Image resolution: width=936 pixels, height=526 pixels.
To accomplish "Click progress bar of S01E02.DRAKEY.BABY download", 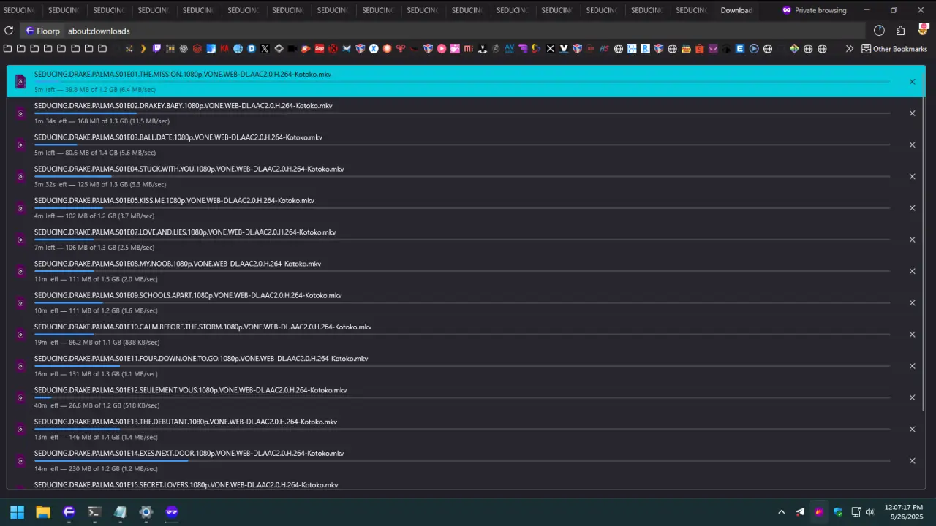I will tap(462, 113).
